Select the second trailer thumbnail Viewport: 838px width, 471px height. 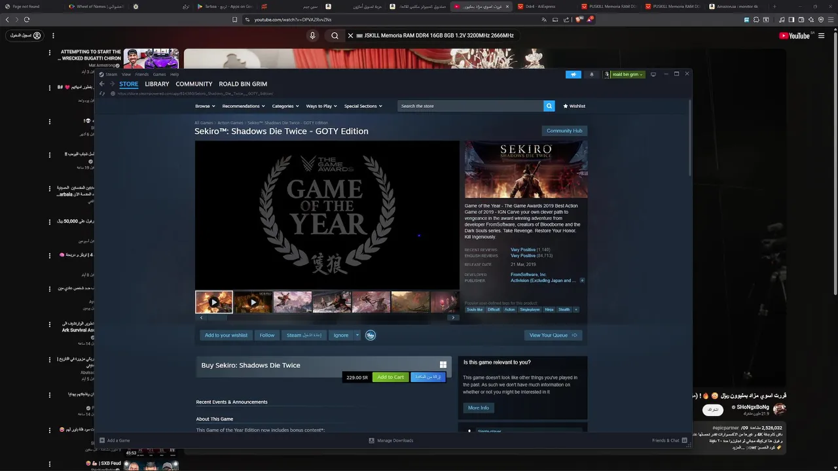click(x=253, y=302)
